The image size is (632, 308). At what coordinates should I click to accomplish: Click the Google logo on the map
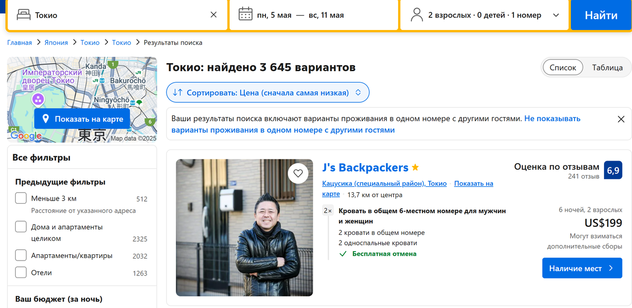coord(25,136)
